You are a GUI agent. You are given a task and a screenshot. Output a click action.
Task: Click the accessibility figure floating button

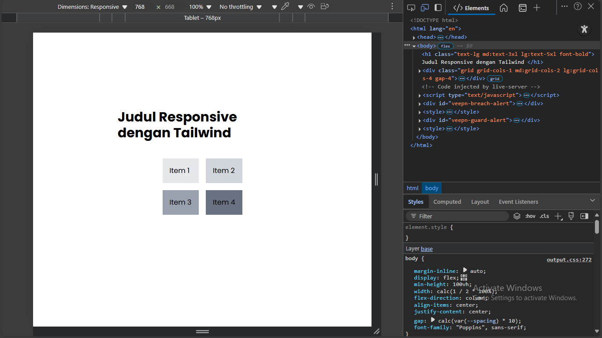pos(584,29)
